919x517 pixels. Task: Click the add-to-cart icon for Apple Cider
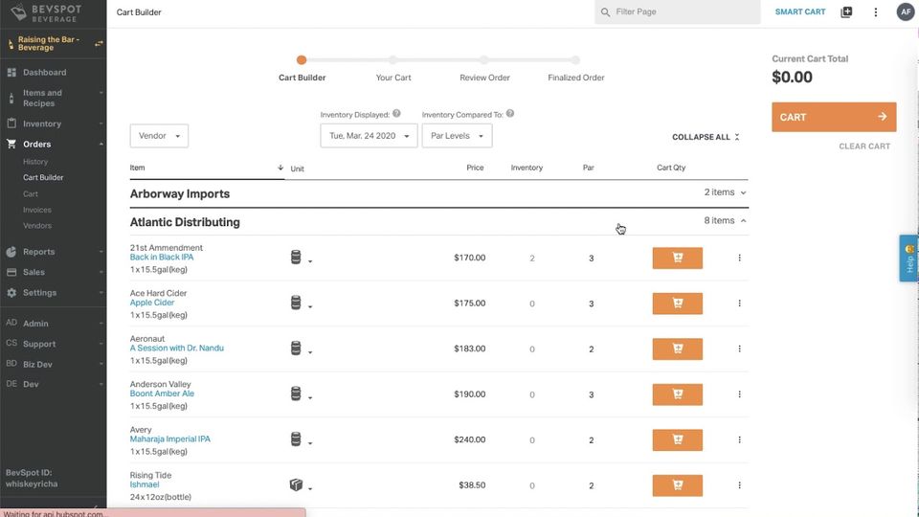click(x=677, y=303)
